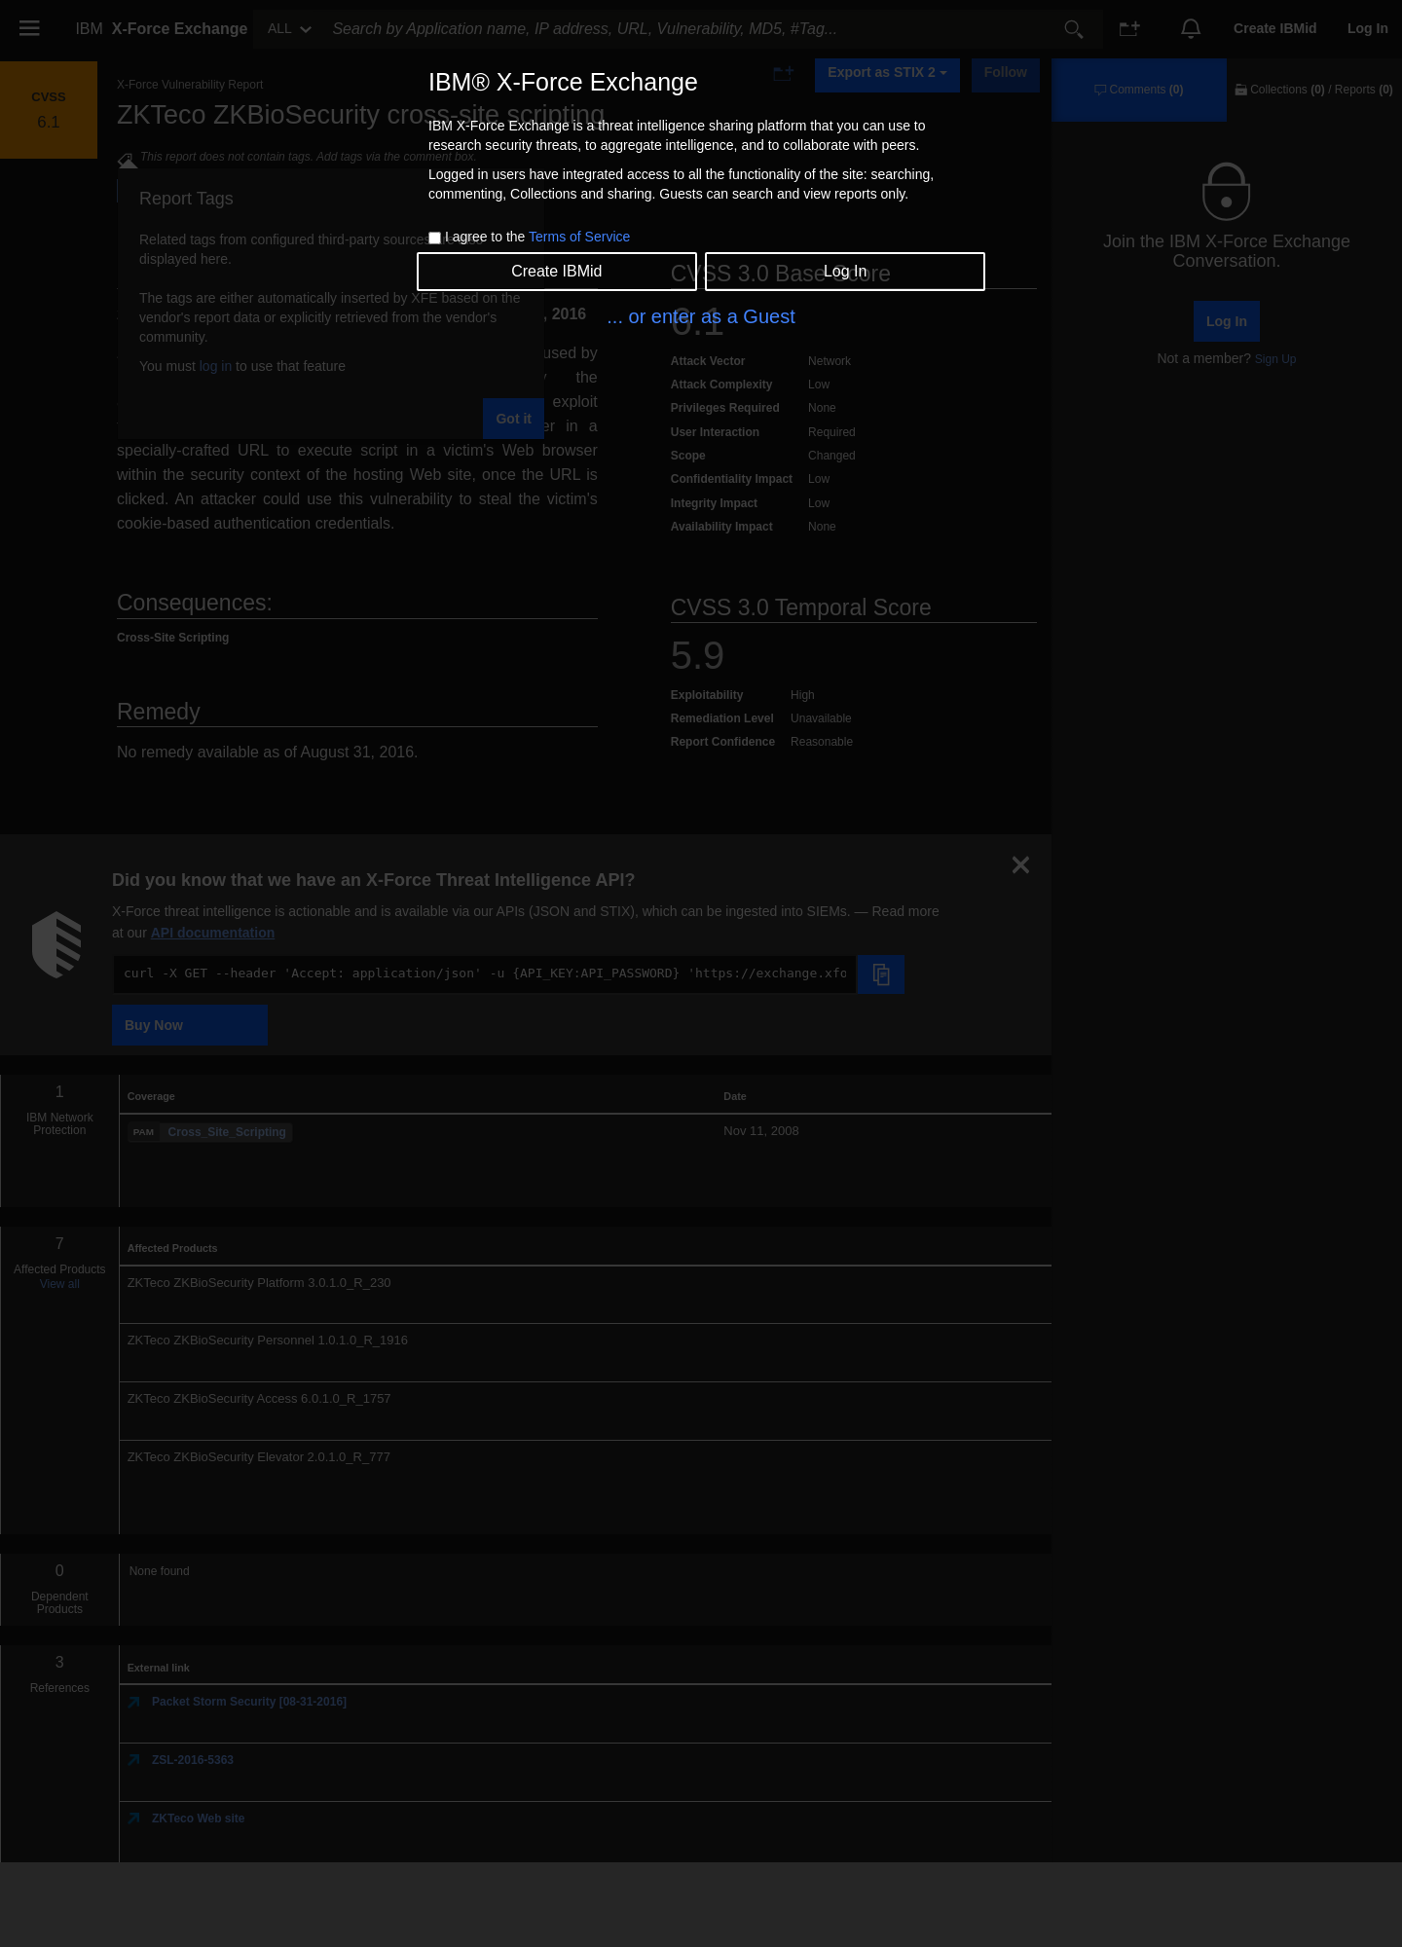1402x1947 pixels.
Task: Copy the curl API command
Action: tap(881, 974)
